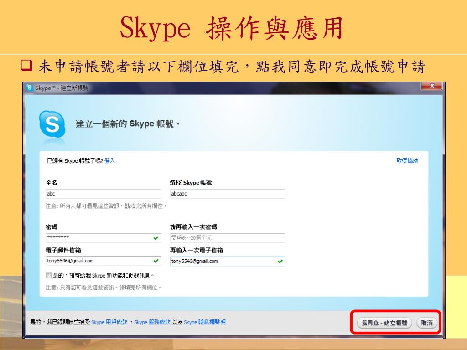Click the text 已經有 Skype 帳號了嗎?
The height and width of the screenshot is (350, 467).
coord(75,161)
